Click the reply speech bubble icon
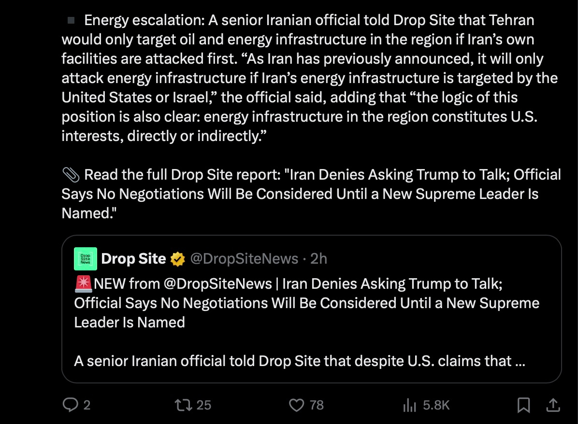This screenshot has width=578, height=424. 70,405
